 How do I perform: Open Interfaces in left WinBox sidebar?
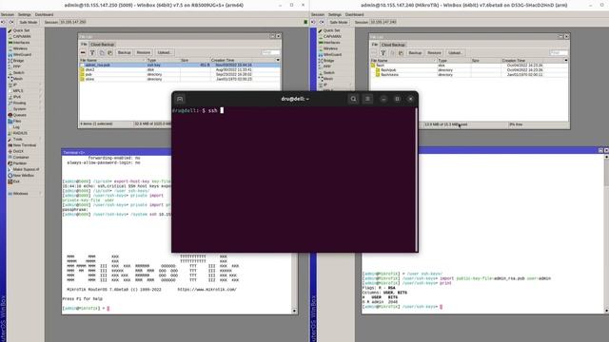19,42
